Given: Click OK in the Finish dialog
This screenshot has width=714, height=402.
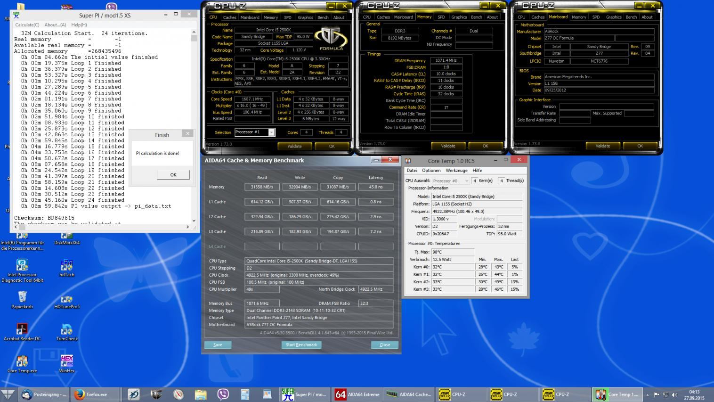Looking at the screenshot, I should [x=173, y=174].
